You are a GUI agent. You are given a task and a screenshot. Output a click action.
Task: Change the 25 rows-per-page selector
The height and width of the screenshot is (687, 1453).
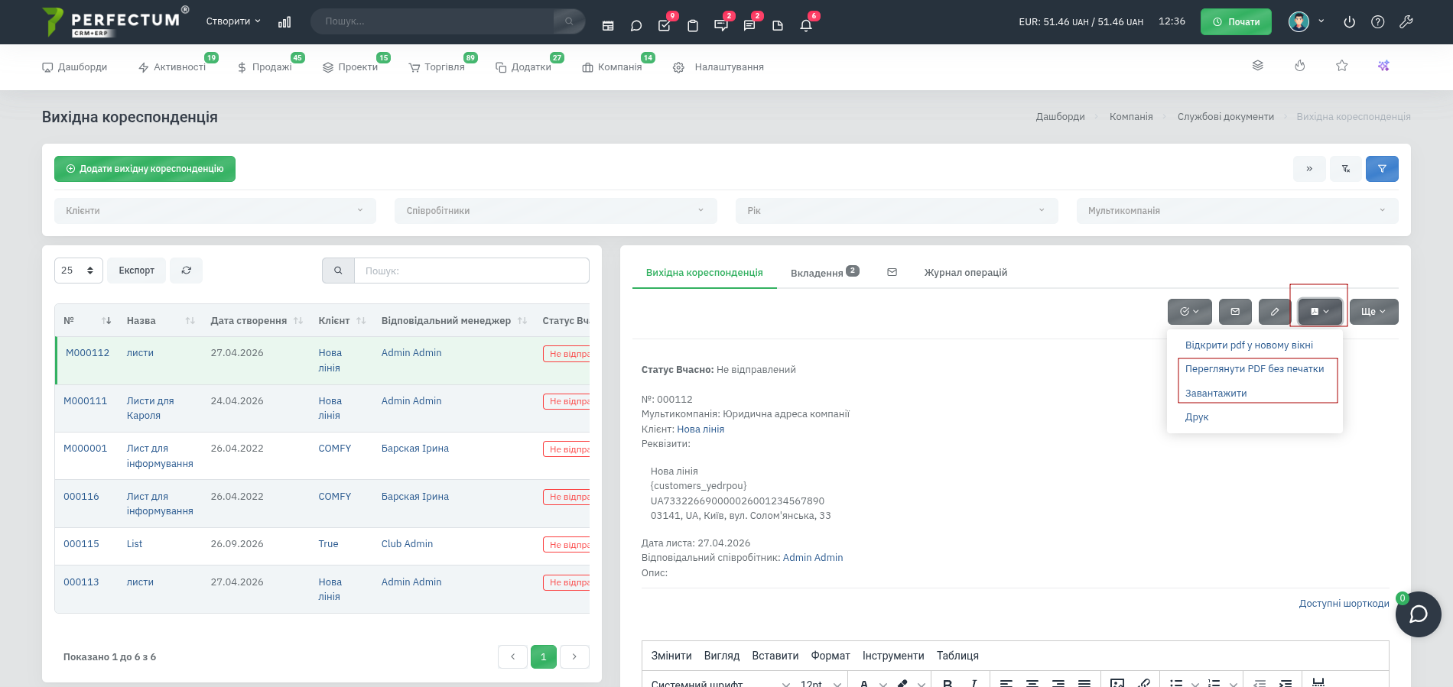[79, 271]
